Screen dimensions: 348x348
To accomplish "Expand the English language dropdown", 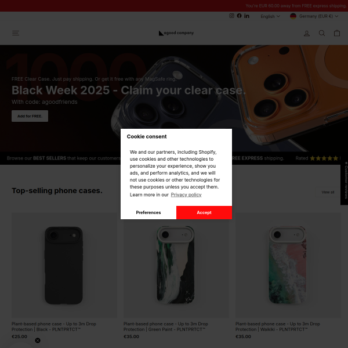I will coord(270,16).
